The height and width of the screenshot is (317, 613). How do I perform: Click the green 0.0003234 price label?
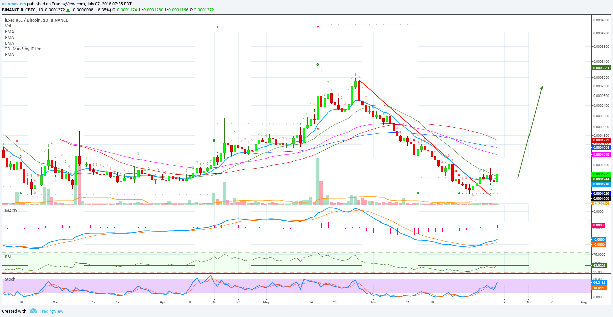[601, 68]
